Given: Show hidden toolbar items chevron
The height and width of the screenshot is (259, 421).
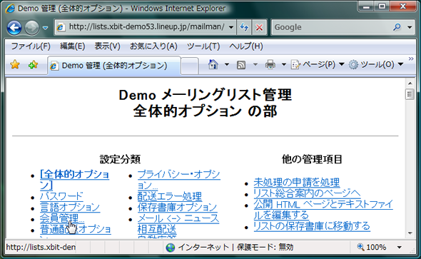Looking at the screenshot, I should pyautogui.click(x=411, y=59).
